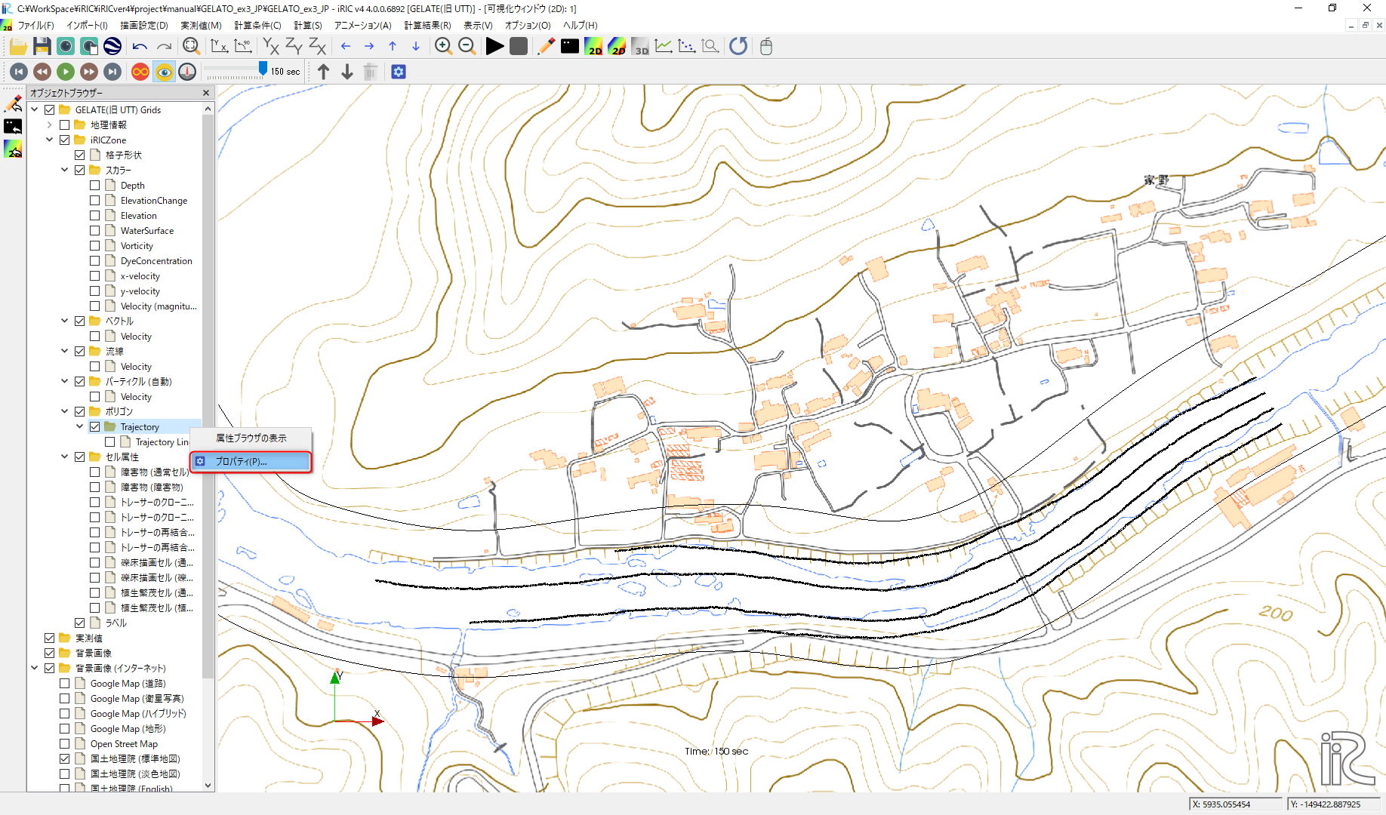The image size is (1386, 815).
Task: Run the solver with the black play icon
Action: (494, 47)
